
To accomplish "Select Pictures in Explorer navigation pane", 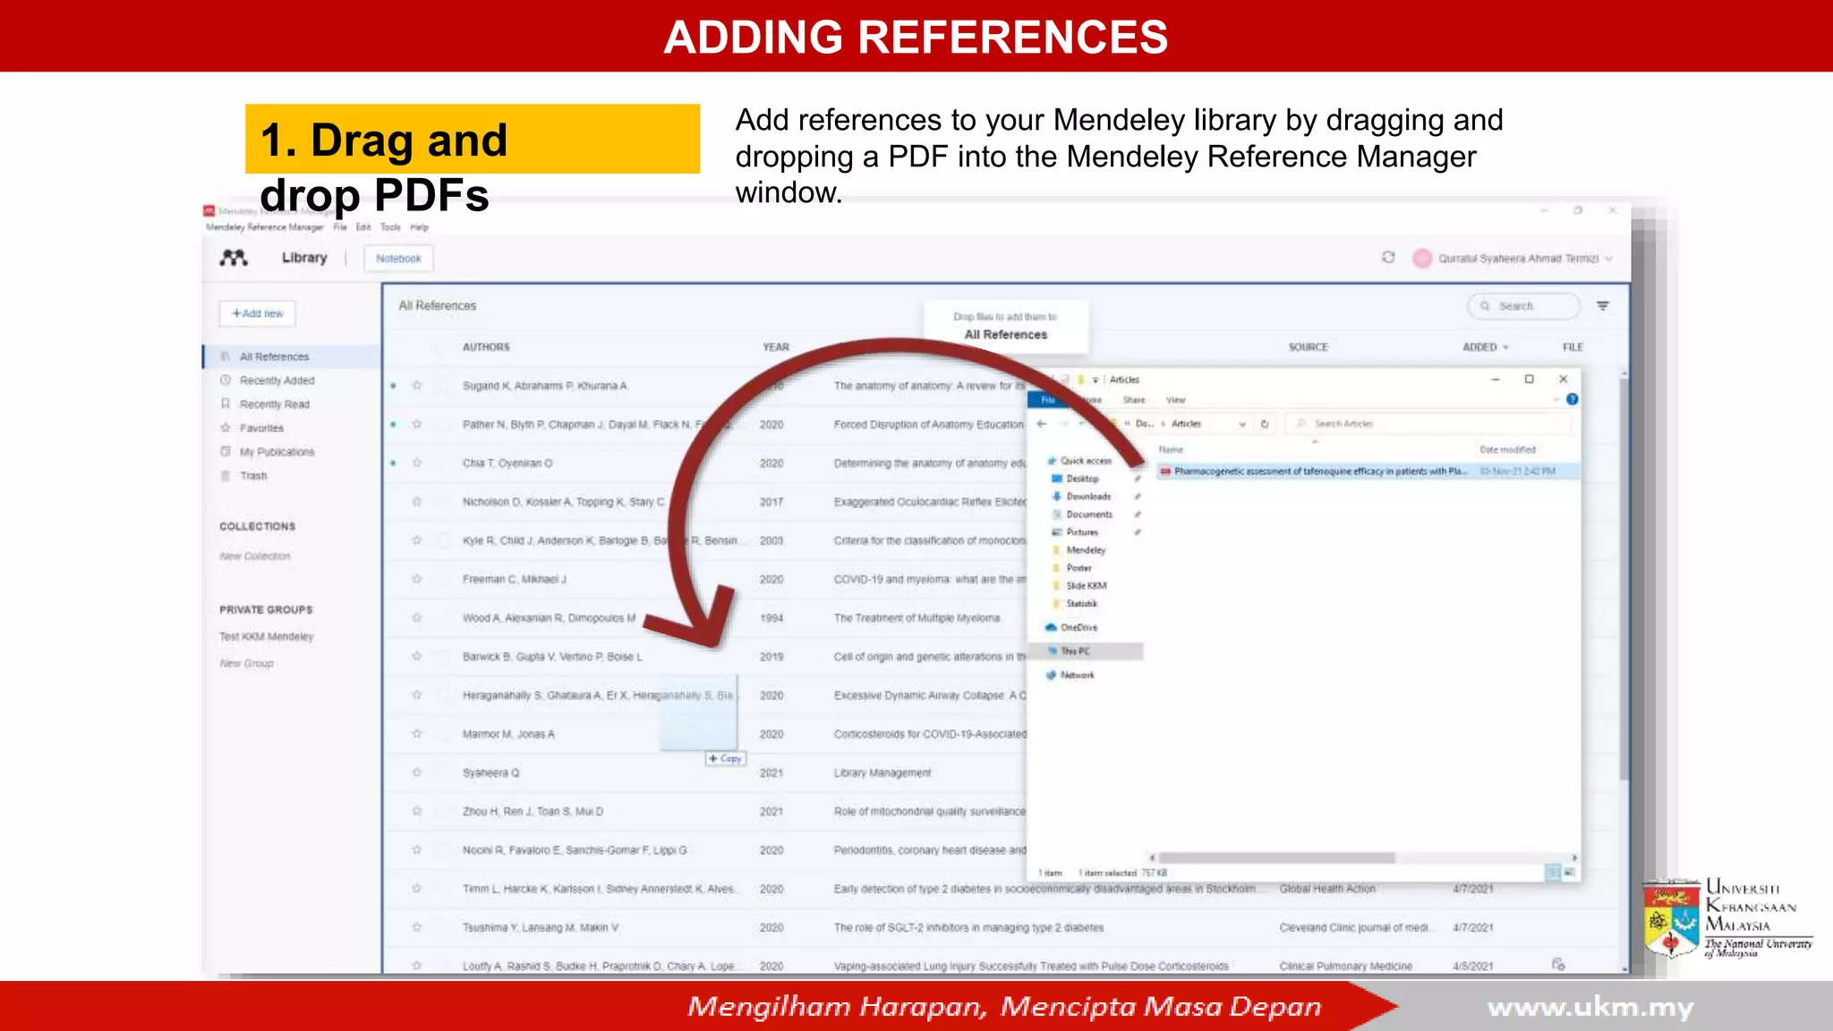I will click(x=1075, y=533).
